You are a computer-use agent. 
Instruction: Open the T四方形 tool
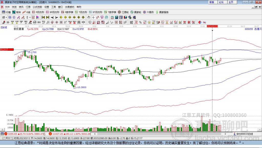(81, 12)
